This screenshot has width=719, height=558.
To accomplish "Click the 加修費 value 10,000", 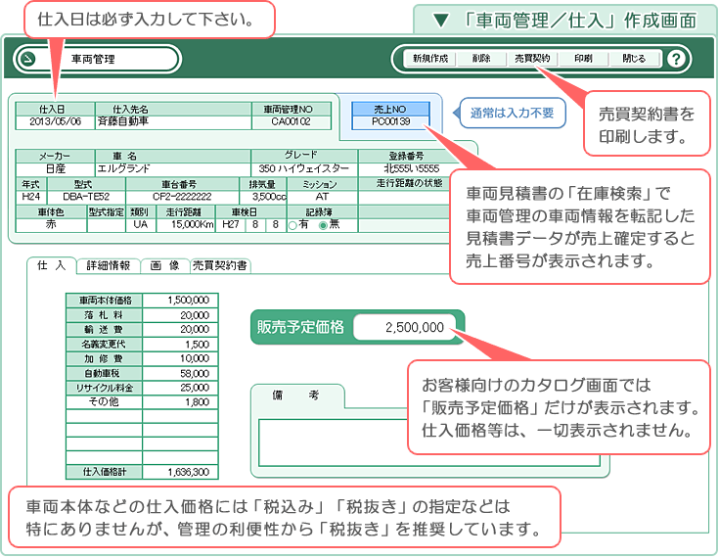I will pyautogui.click(x=180, y=359).
